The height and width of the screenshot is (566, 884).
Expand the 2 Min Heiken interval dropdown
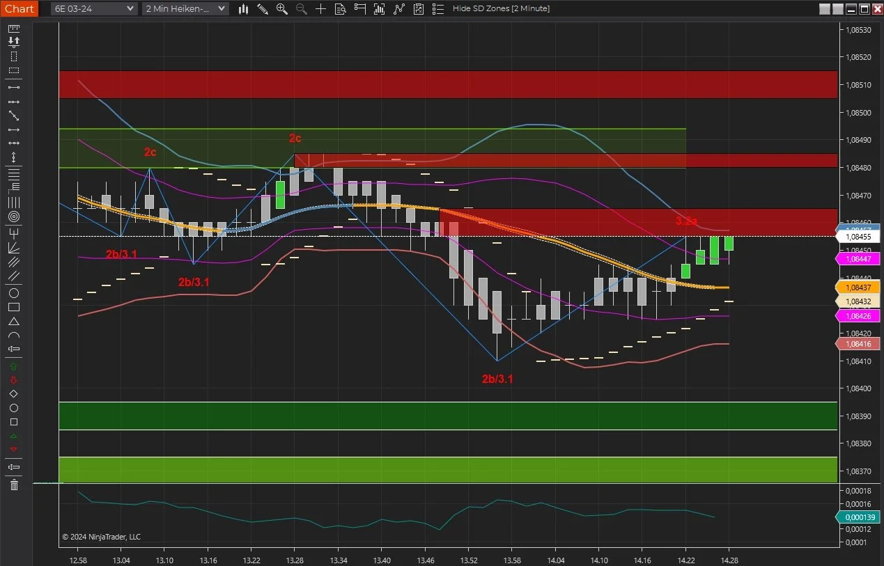(x=185, y=8)
